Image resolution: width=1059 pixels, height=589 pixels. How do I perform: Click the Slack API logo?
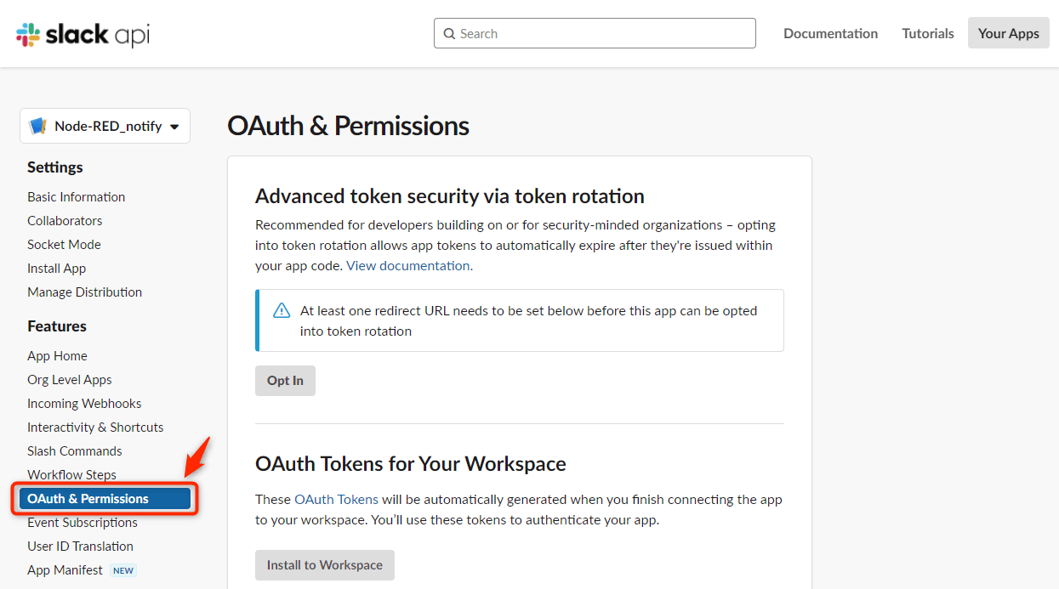[83, 34]
